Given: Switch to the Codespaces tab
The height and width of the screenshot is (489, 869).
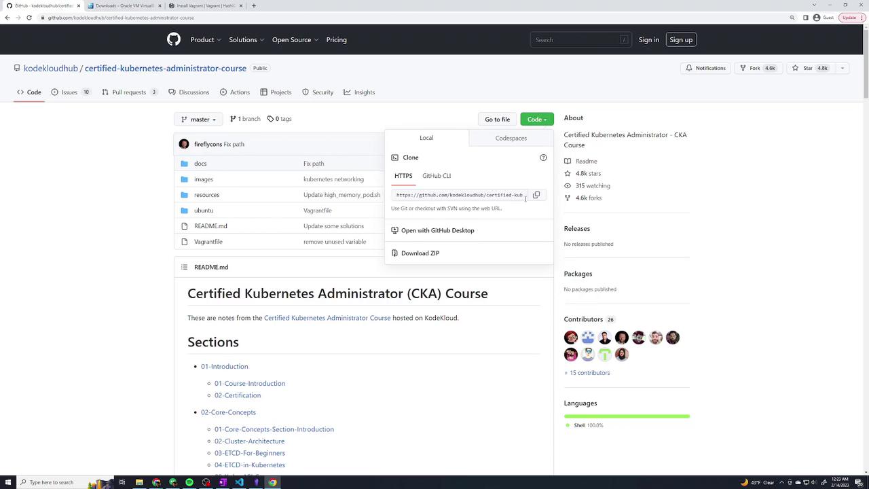Looking at the screenshot, I should click(x=511, y=138).
